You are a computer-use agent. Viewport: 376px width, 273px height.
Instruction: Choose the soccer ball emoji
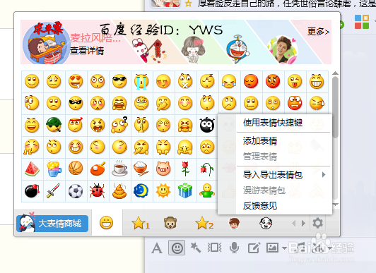pyautogui.click(x=76, y=191)
